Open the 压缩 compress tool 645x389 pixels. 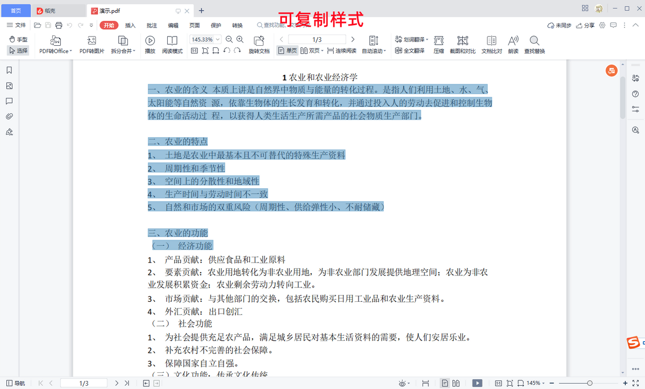(x=439, y=45)
